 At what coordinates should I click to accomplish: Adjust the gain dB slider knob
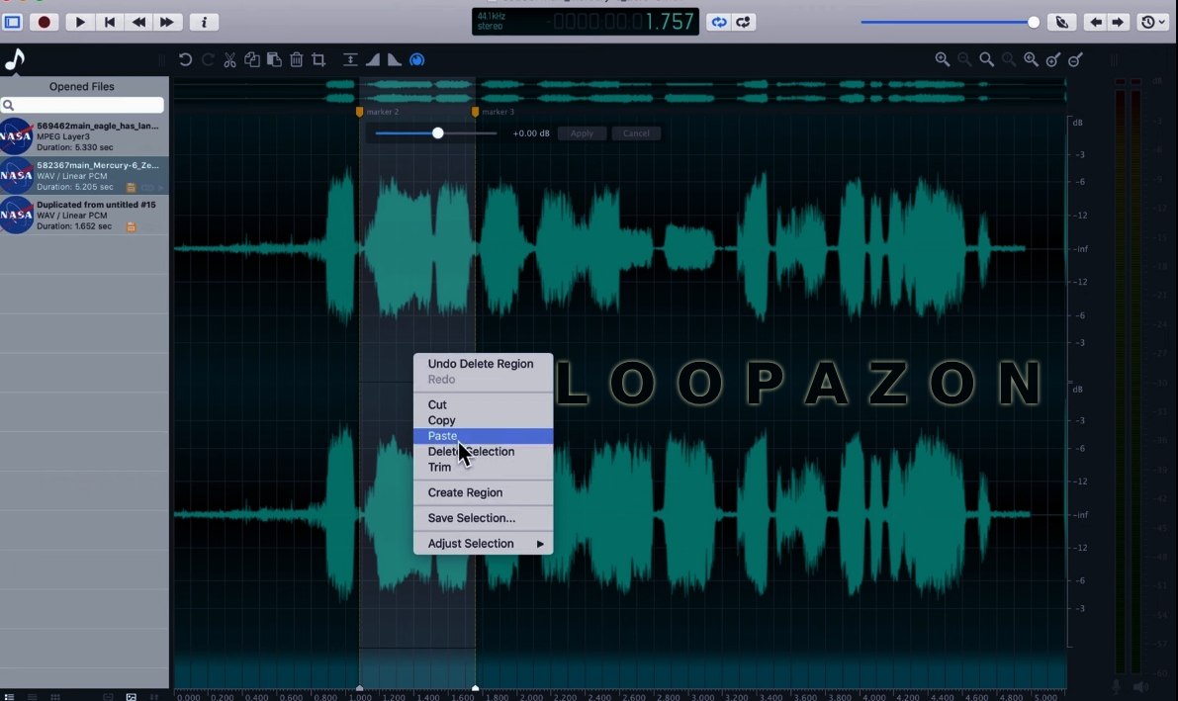[x=437, y=133]
